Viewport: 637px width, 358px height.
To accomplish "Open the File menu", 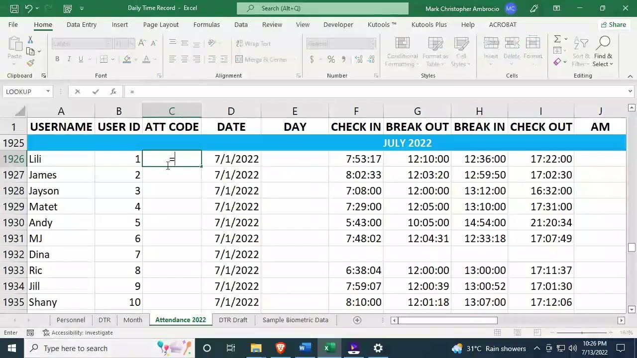I will 13,24.
